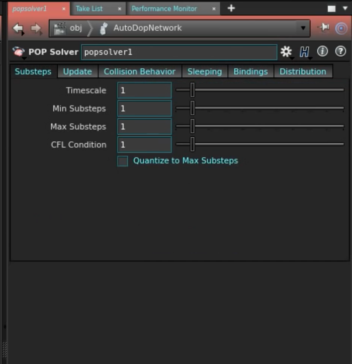Open the POP Solver node type icon menu
Image resolution: width=352 pixels, height=364 pixels.
click(x=19, y=52)
